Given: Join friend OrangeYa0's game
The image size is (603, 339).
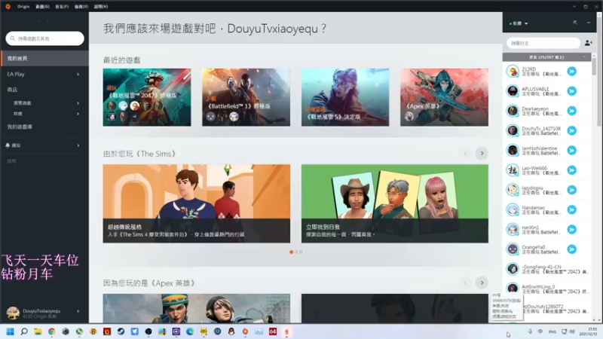Looking at the screenshot, I should pos(572,249).
